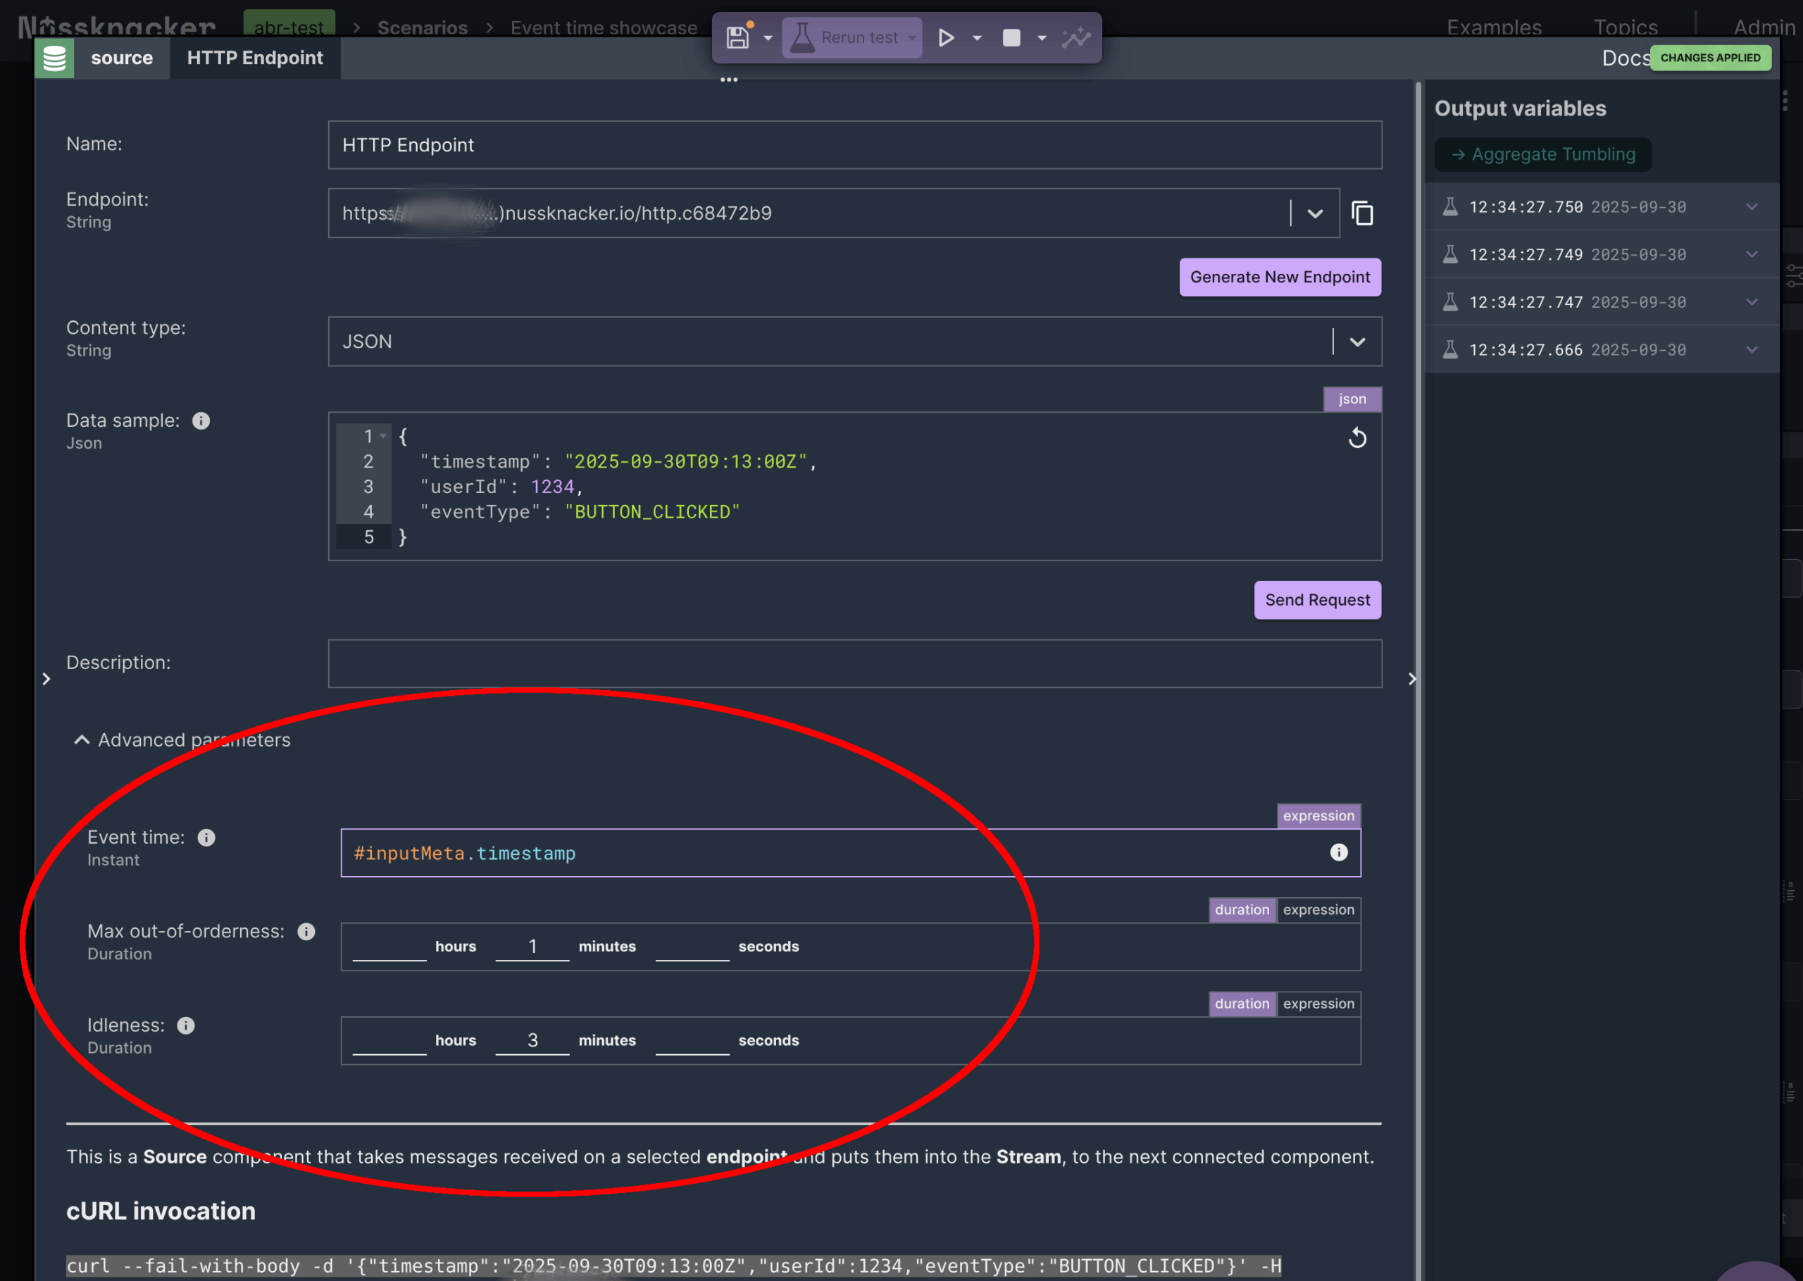Open the Content type JSON dropdown

1356,342
